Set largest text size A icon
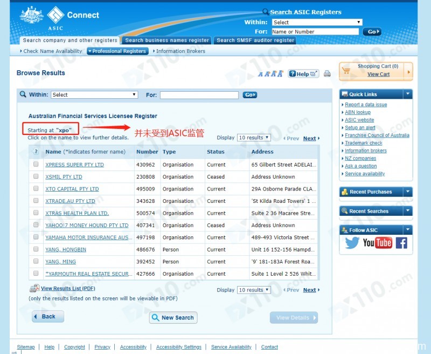 (x=280, y=73)
